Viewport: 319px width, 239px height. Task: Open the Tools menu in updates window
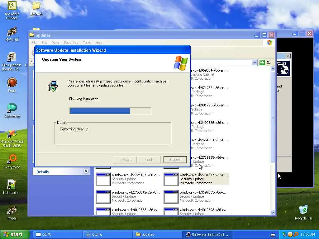[87, 43]
